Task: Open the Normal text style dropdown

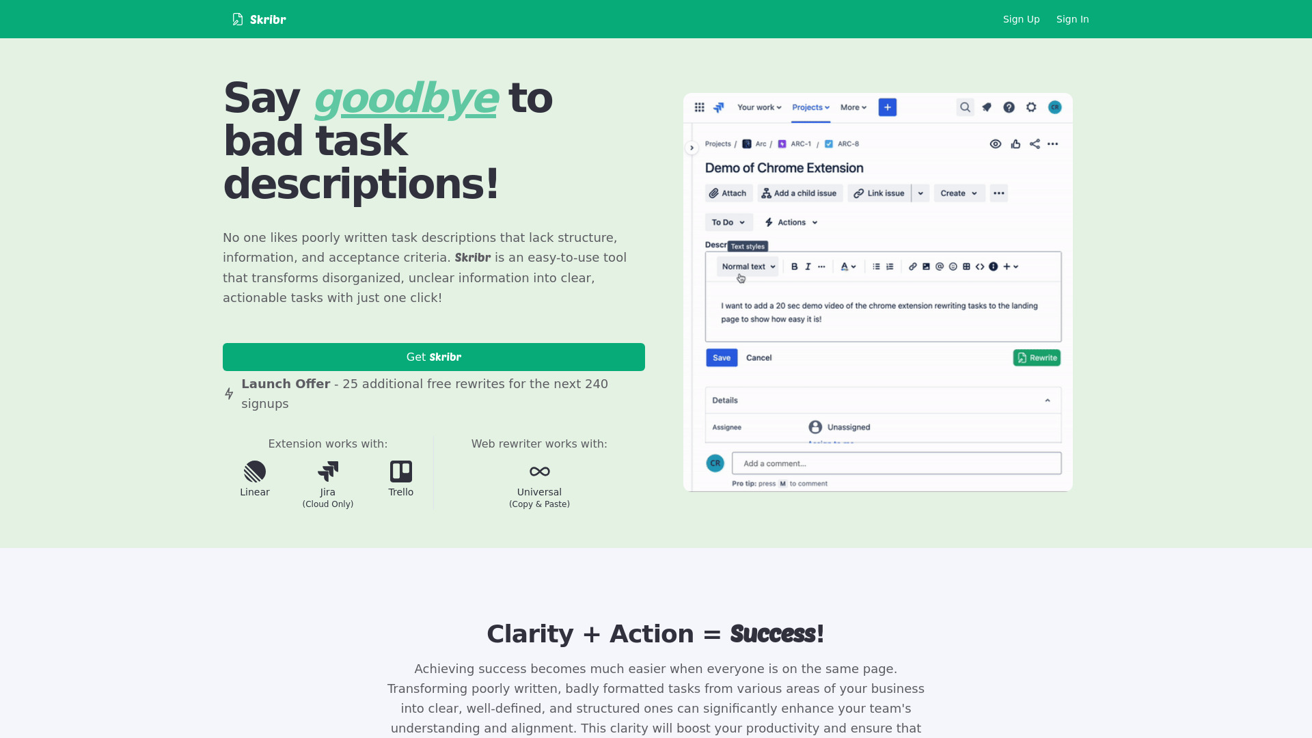Action: (747, 266)
